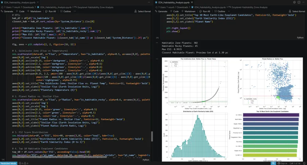Open errors and warnings count in status bar

(23, 163)
